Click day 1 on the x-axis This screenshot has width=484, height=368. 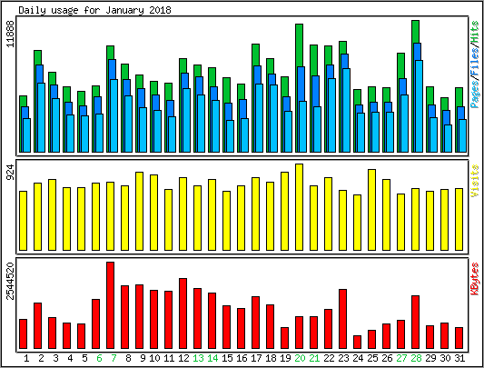coord(26,358)
